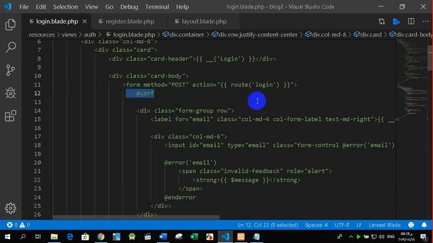
Task: Change indentation via Spaces: 4
Action: (316, 225)
